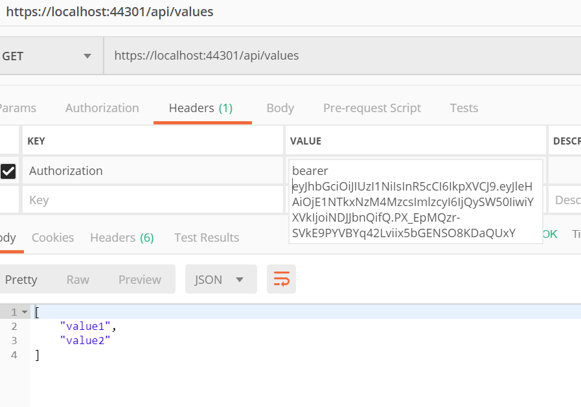Select the Pretty view button
The width and height of the screenshot is (581, 407).
(x=21, y=279)
